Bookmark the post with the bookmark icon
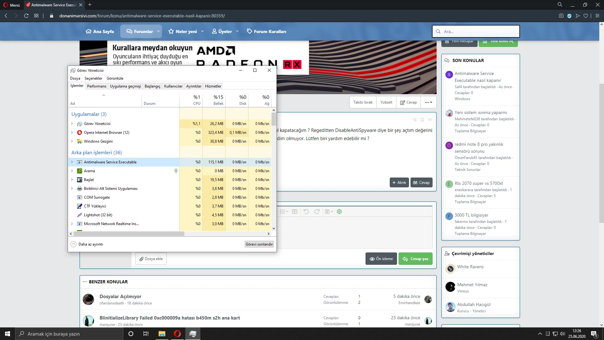The height and width of the screenshot is (340, 604). pos(422,120)
